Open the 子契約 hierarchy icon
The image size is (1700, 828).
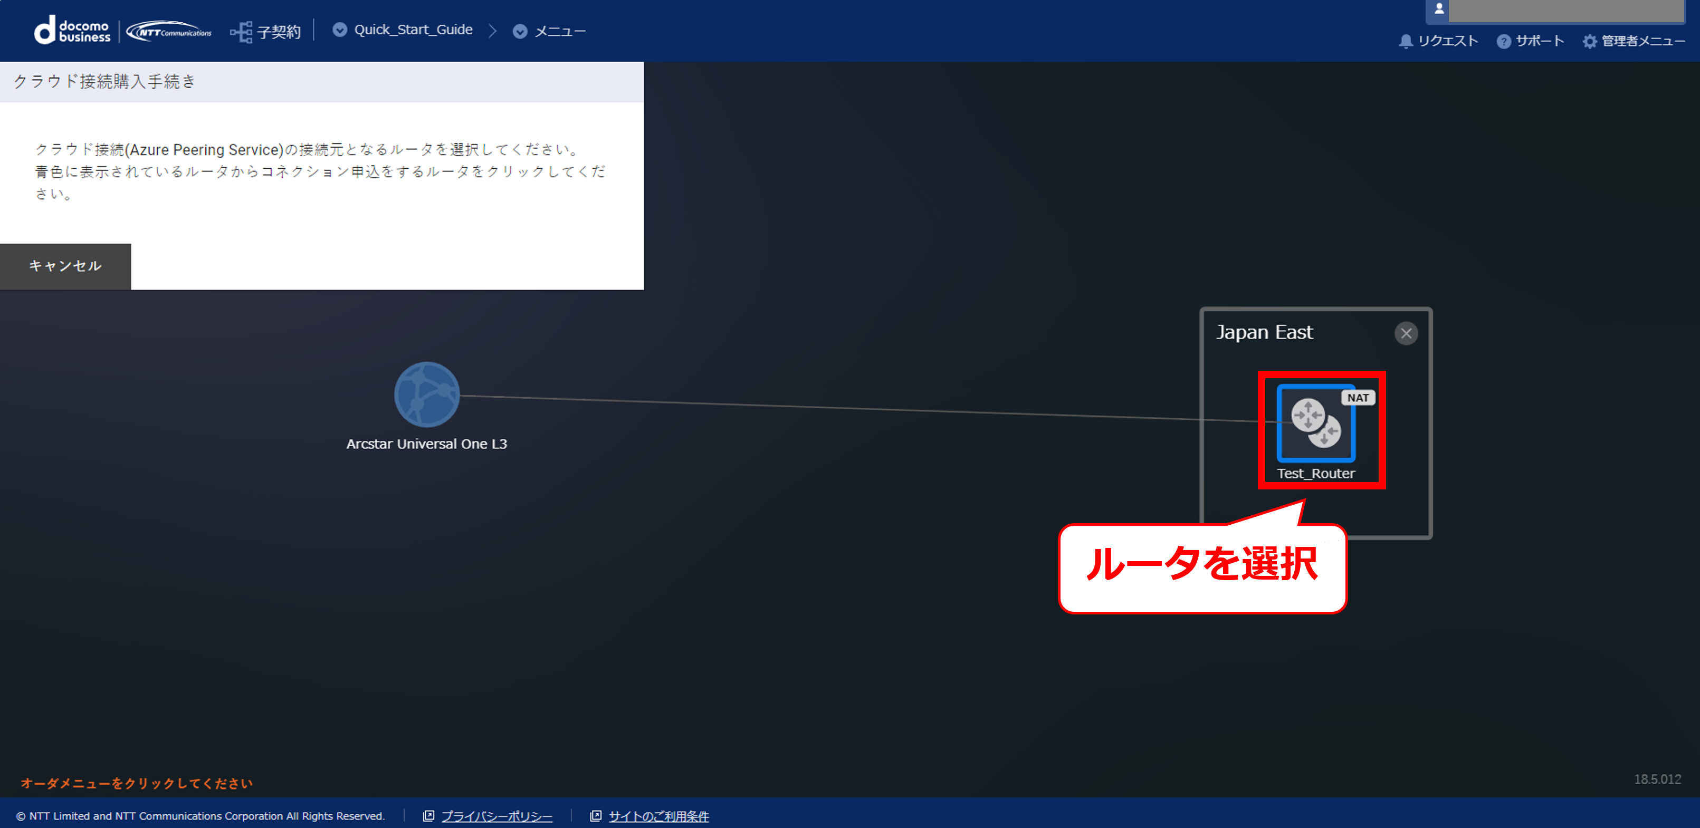click(x=241, y=32)
